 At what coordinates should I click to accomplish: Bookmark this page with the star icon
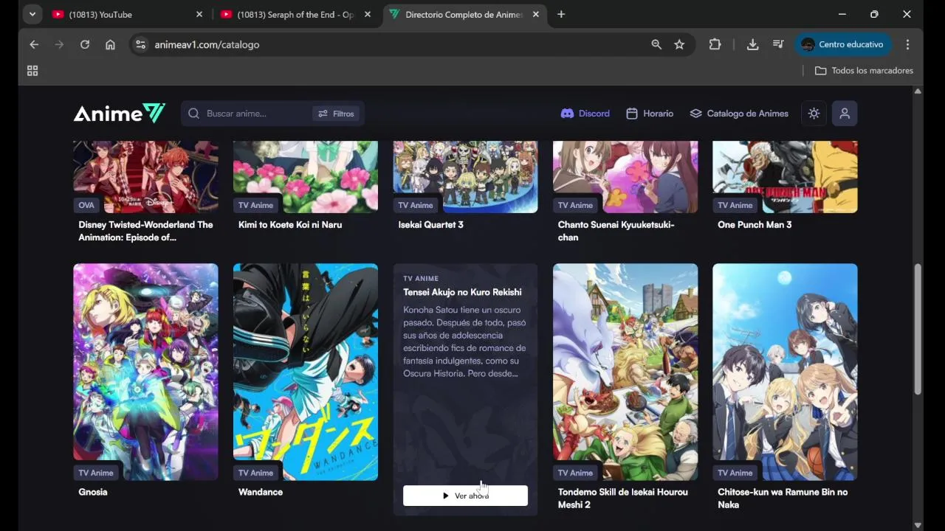tap(679, 44)
